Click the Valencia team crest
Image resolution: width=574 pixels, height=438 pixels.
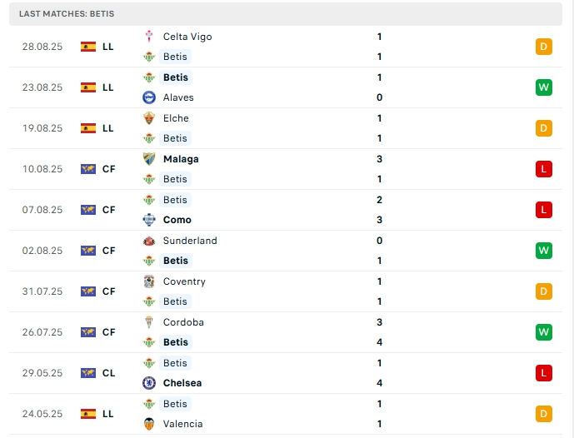149,424
